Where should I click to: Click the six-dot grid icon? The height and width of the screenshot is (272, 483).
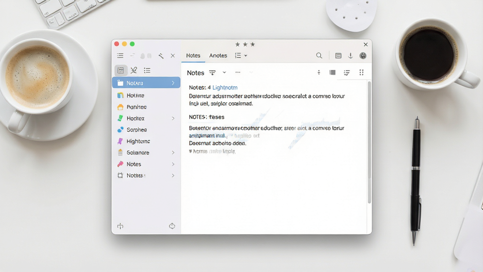[361, 72]
